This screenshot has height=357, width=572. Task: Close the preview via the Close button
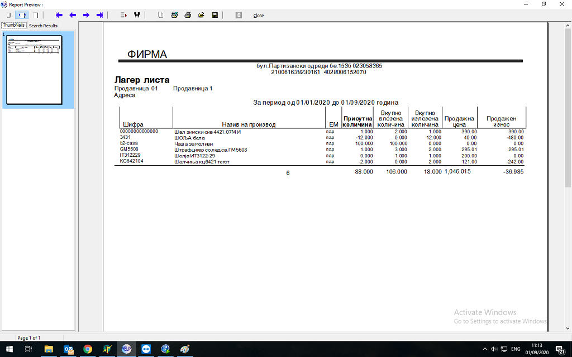tap(259, 16)
